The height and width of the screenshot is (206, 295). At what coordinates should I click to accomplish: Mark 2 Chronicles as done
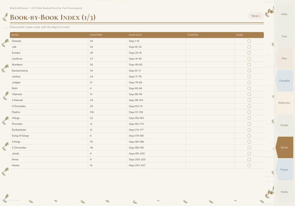(x=249, y=148)
